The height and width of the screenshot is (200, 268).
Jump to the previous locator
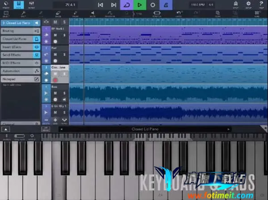point(100,5)
